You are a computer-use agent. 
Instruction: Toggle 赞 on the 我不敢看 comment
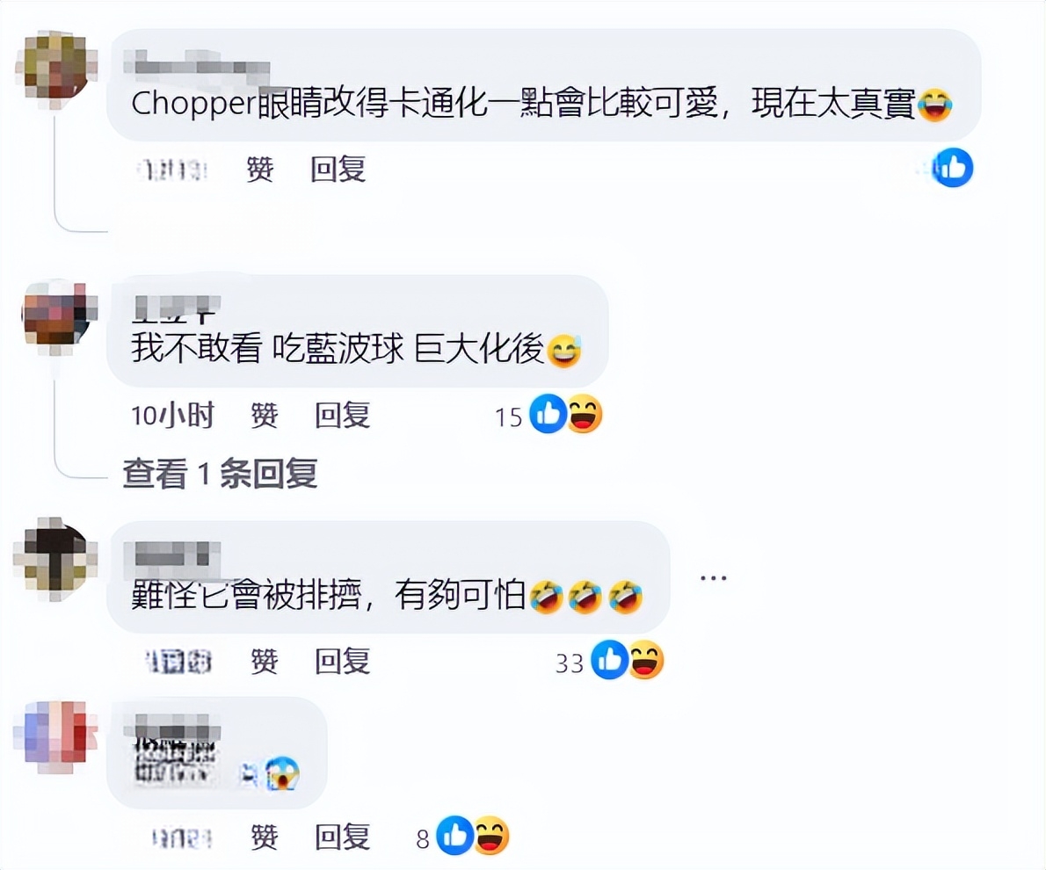pyautogui.click(x=265, y=416)
